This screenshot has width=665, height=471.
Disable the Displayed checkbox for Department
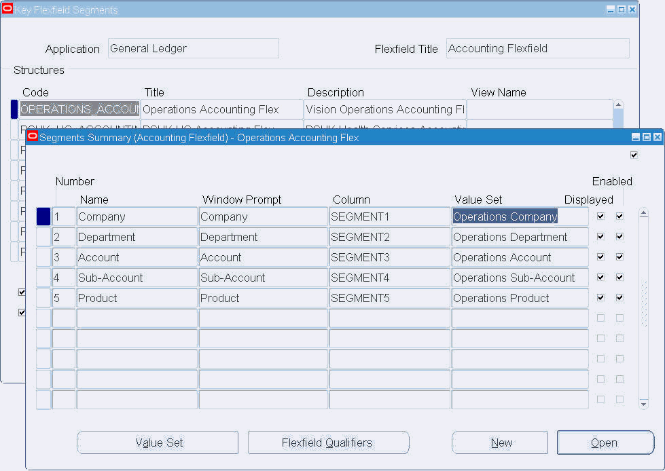pos(600,236)
